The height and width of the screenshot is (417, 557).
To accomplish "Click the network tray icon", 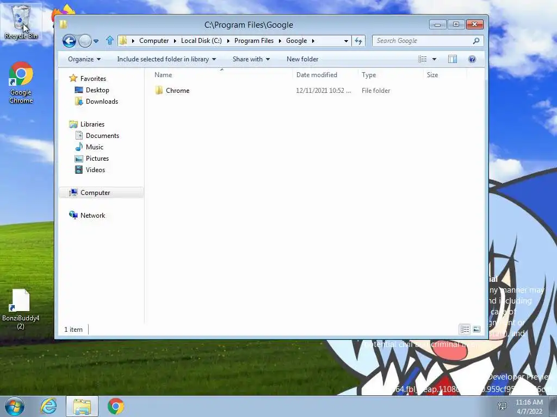I will [502, 406].
